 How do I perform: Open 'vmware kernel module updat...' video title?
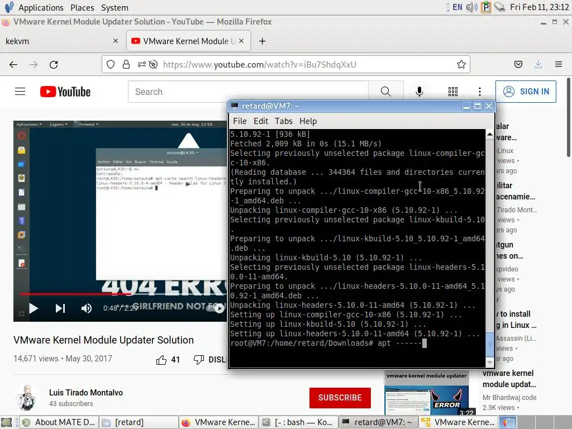click(x=509, y=379)
